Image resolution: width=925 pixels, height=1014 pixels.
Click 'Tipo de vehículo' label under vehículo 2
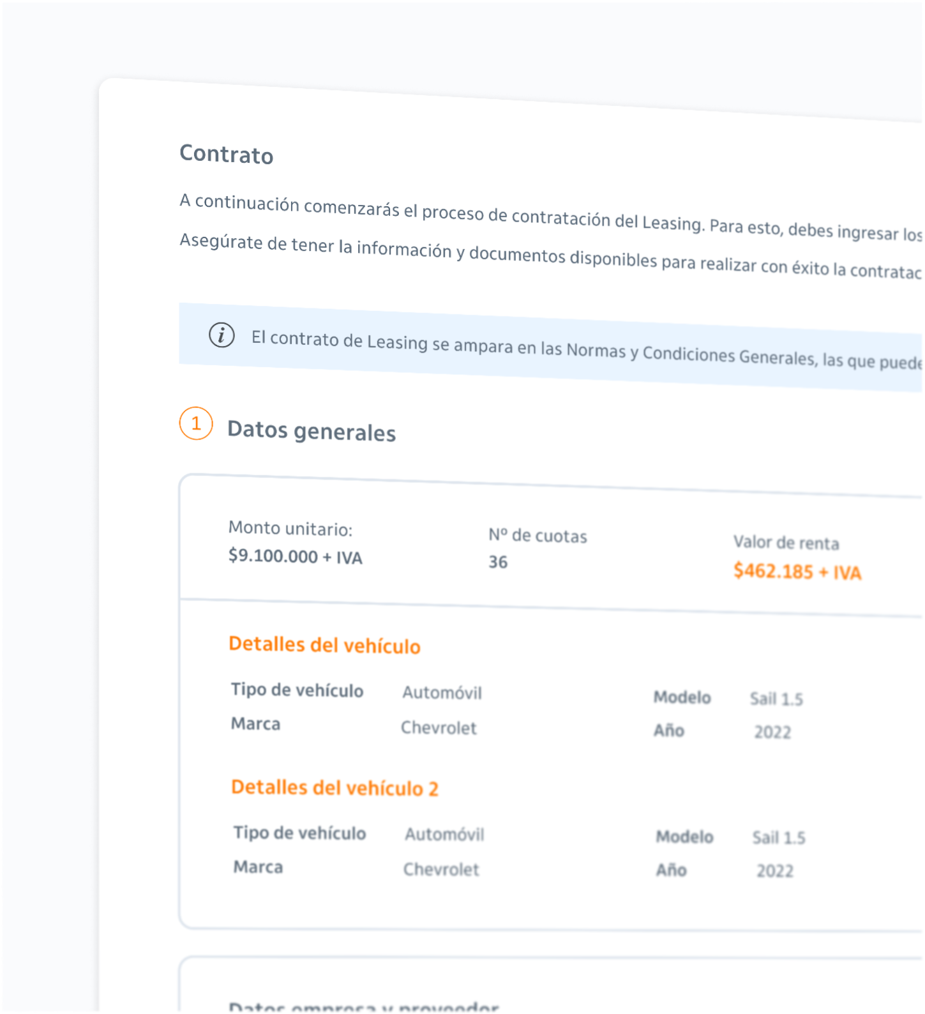click(x=299, y=833)
